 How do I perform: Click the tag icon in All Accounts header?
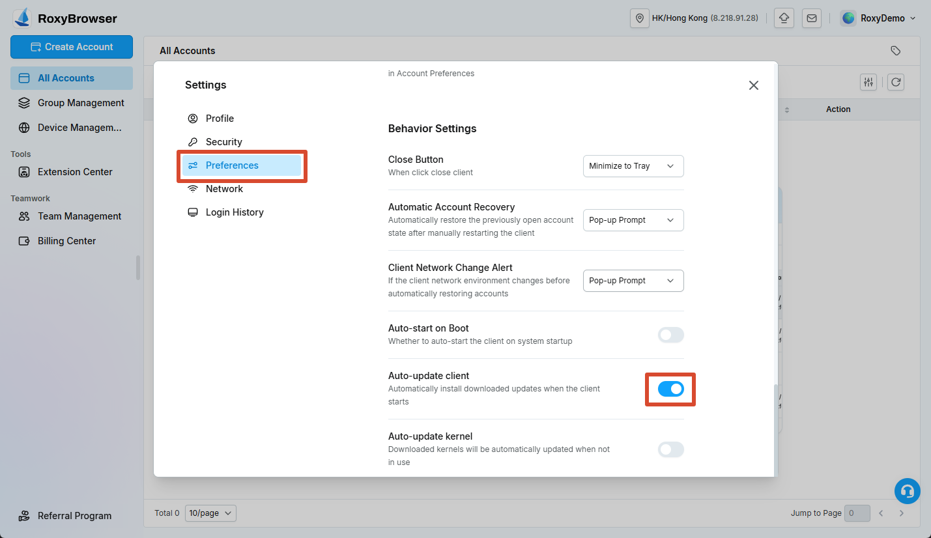[896, 51]
